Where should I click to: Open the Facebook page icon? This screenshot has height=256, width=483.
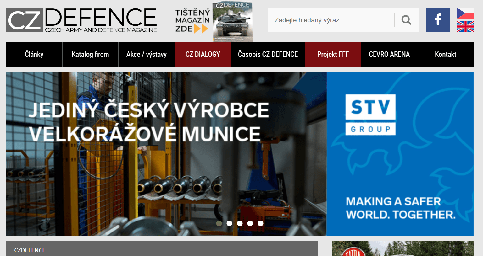pos(438,20)
